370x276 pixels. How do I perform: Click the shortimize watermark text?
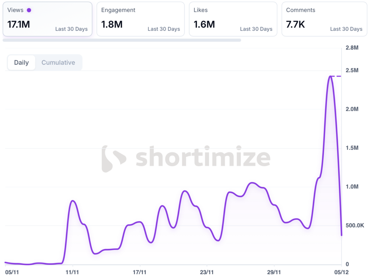point(203,158)
